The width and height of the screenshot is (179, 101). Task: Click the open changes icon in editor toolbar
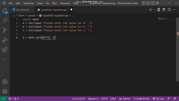[159, 10]
